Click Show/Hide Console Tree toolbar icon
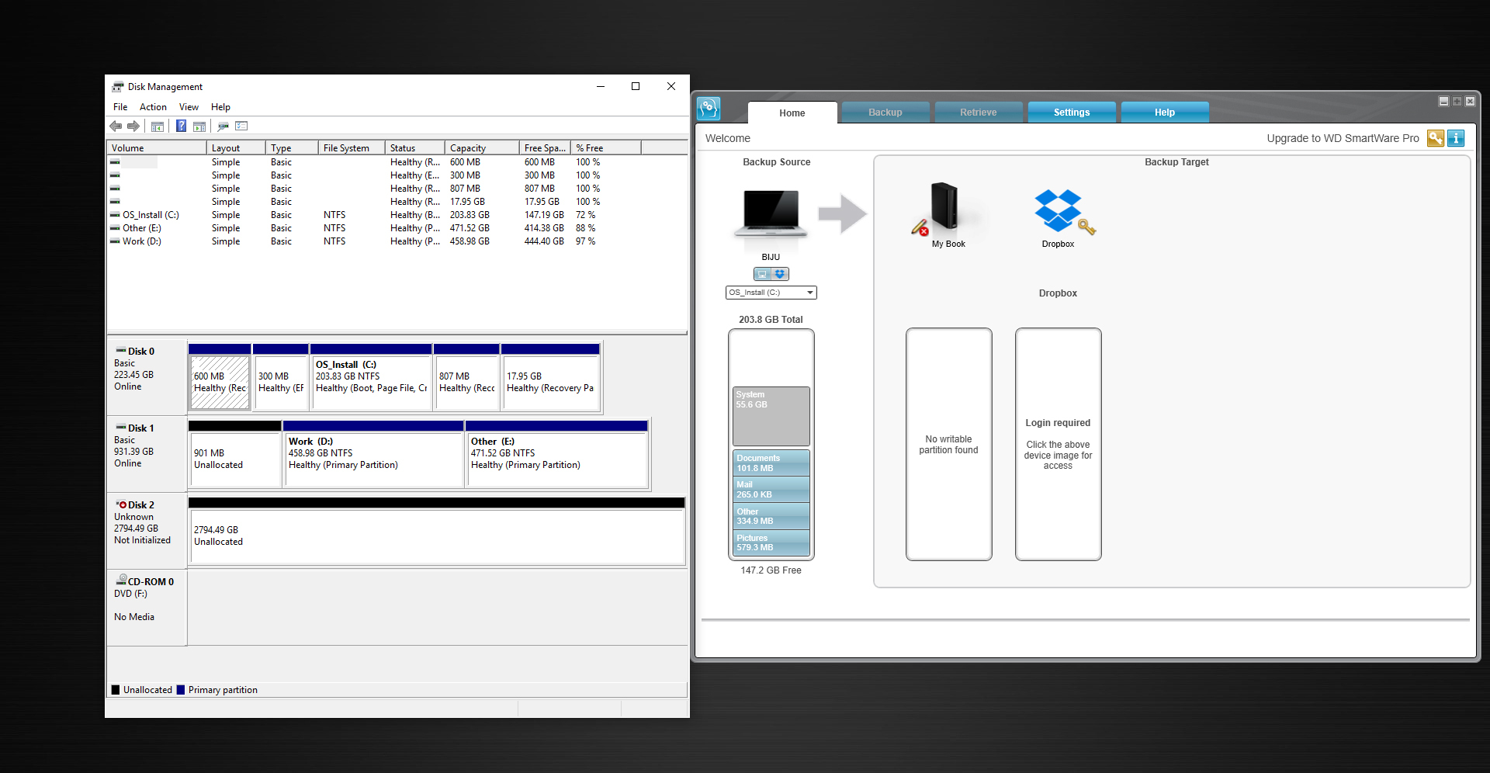 click(158, 126)
